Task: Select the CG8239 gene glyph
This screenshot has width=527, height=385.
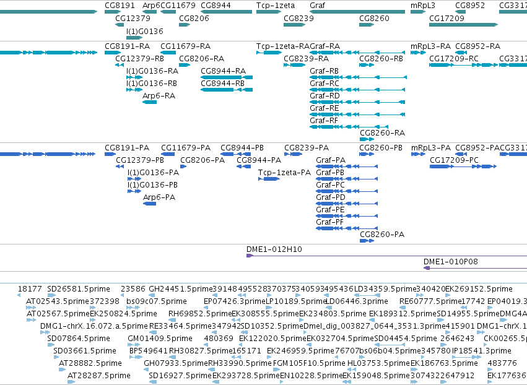Action: point(294,25)
